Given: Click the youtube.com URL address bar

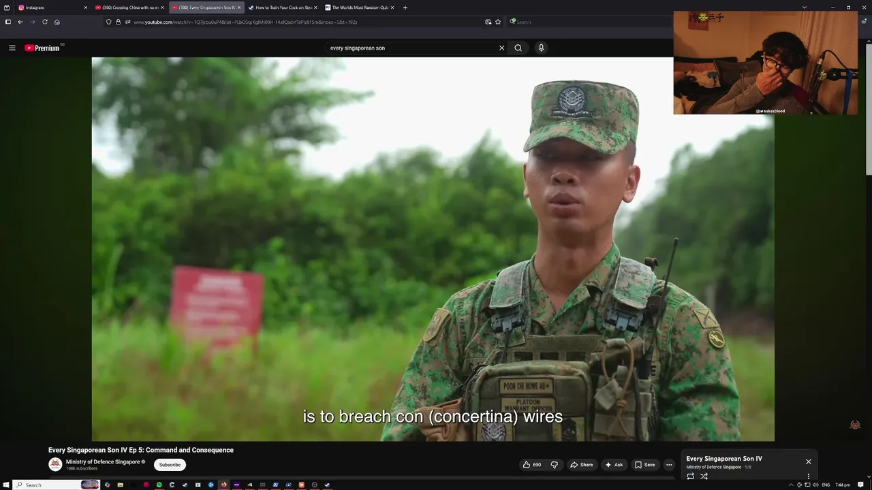Looking at the screenshot, I should pyautogui.click(x=303, y=22).
